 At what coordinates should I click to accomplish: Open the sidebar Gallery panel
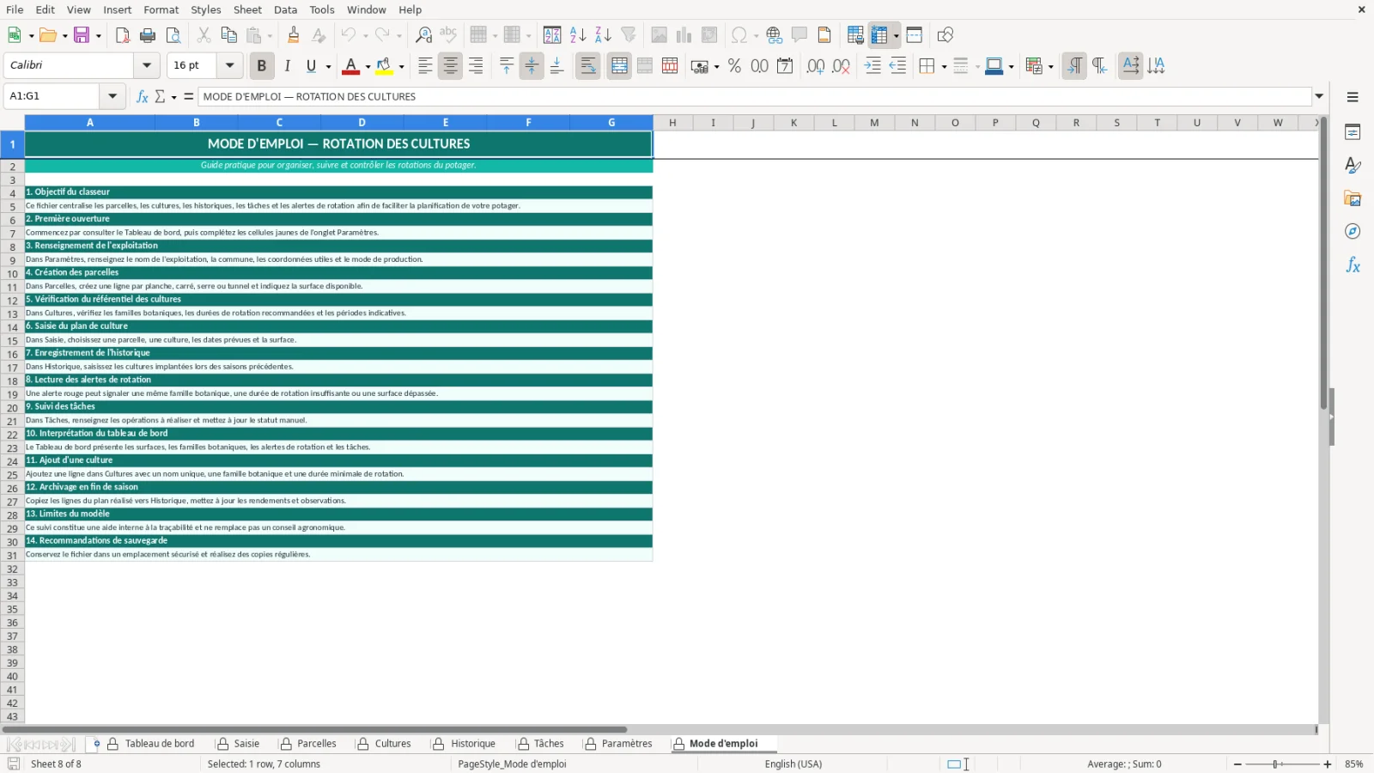click(x=1353, y=198)
